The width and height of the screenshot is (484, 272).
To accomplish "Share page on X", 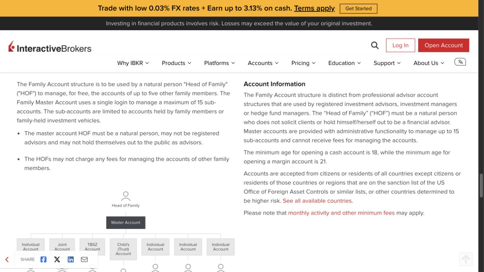I will point(57,259).
